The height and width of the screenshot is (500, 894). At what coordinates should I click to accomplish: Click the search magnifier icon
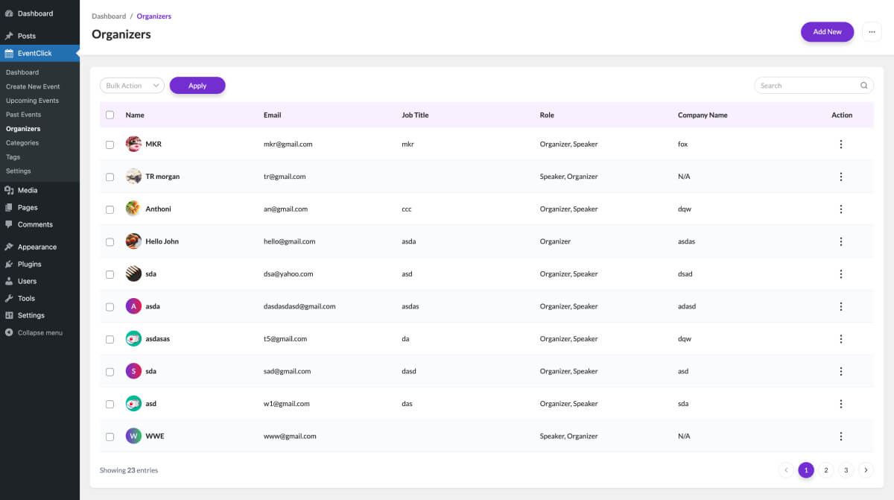click(x=864, y=86)
